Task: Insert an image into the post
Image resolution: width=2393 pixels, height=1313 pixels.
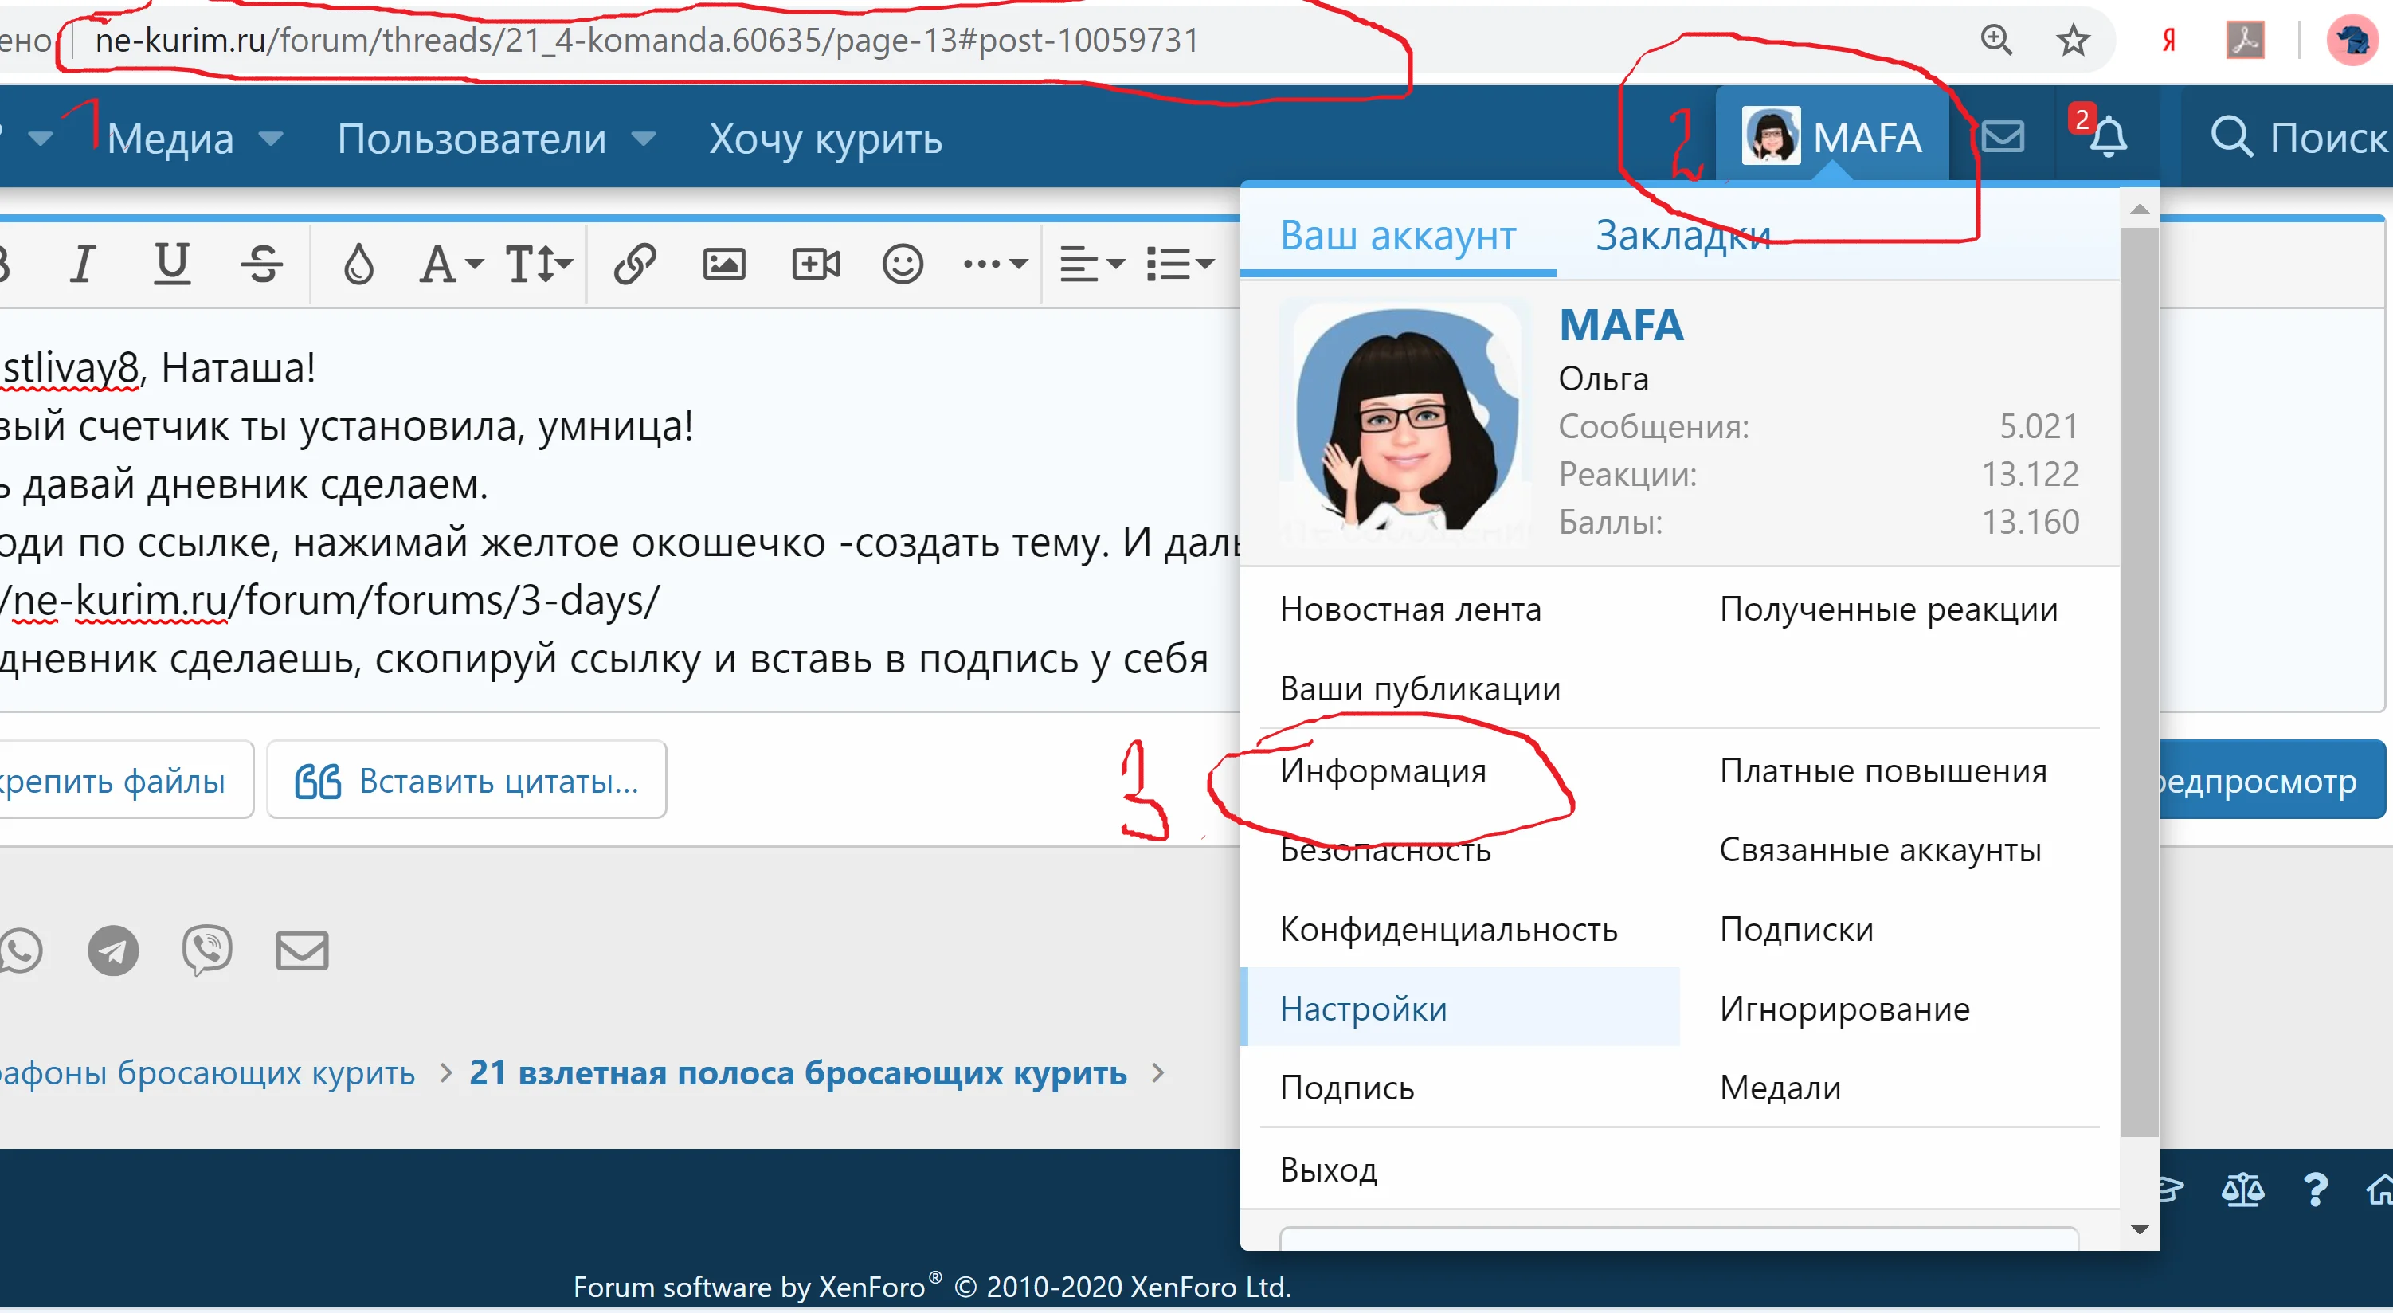Action: (x=726, y=263)
